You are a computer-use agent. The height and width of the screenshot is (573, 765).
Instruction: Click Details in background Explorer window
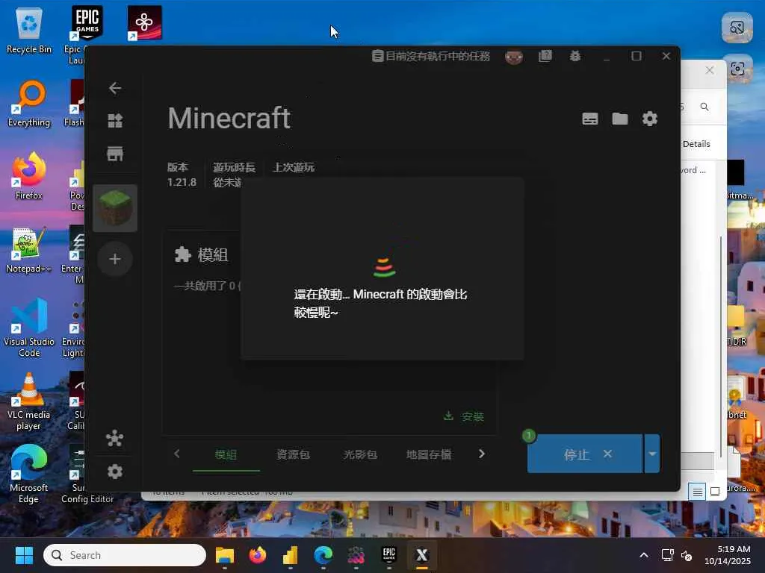pyautogui.click(x=696, y=144)
